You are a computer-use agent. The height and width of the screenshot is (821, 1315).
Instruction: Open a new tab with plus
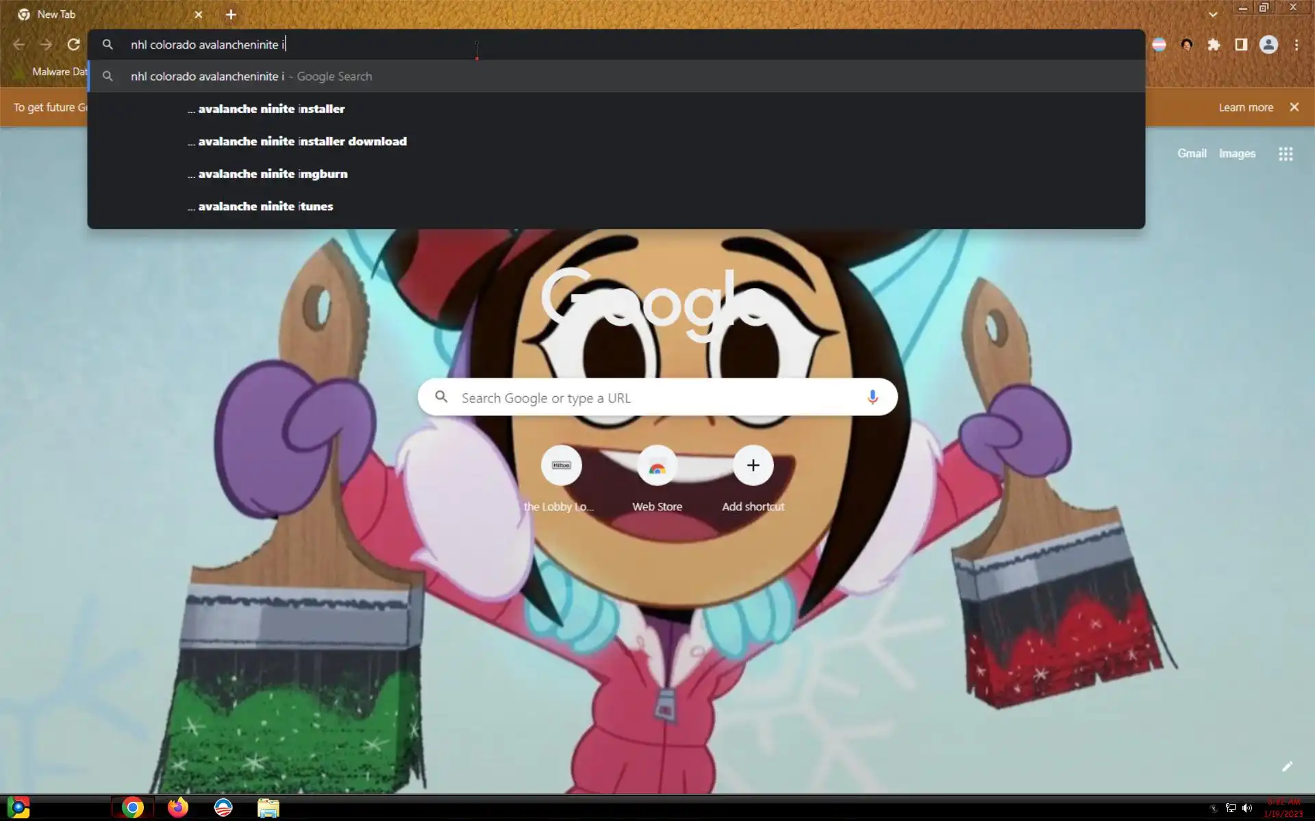pos(231,14)
